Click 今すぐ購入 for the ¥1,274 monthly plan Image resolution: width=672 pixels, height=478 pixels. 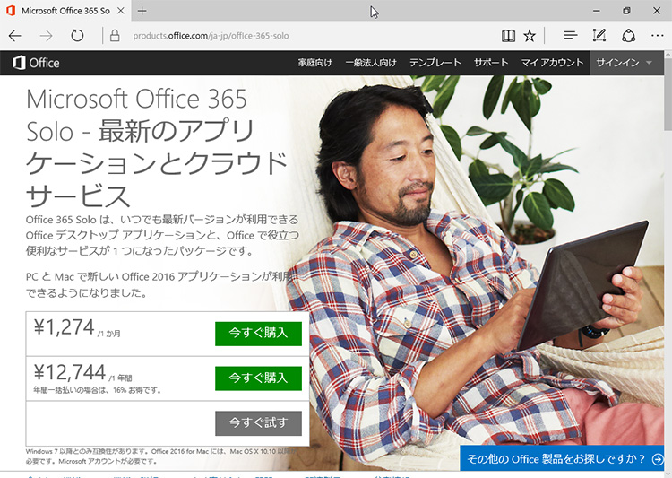(x=258, y=334)
